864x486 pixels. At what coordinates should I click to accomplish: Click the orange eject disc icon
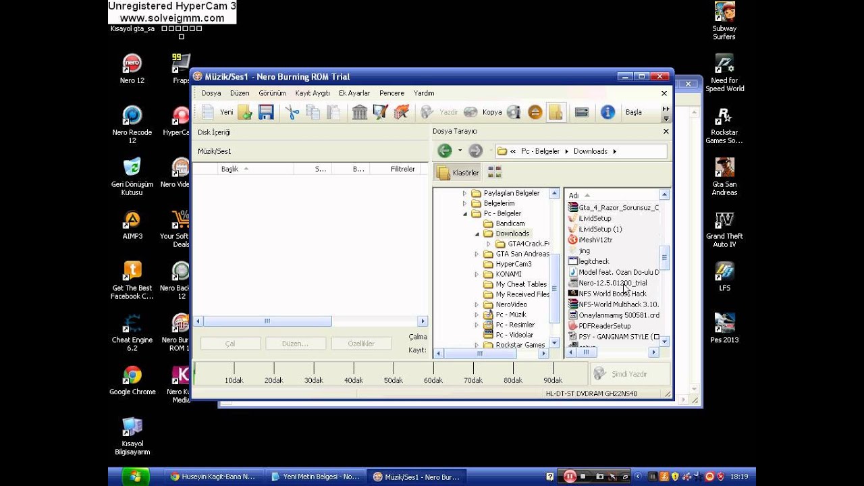(535, 112)
